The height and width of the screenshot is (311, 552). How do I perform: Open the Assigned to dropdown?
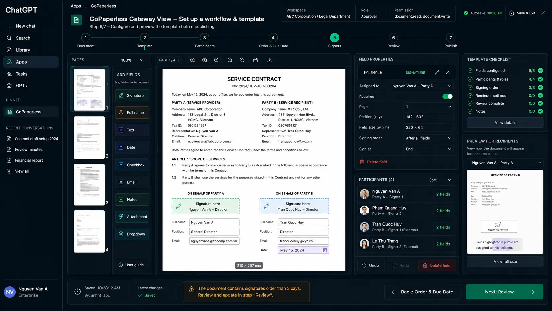pos(422,86)
